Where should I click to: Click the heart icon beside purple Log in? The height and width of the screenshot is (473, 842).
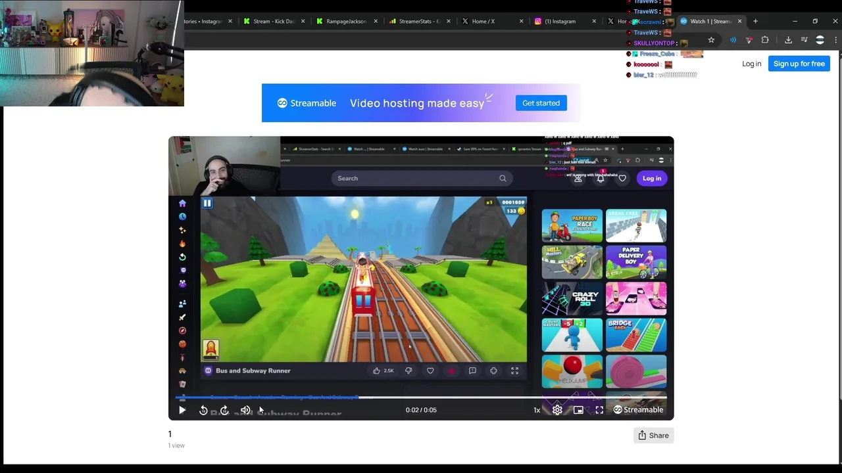622,178
